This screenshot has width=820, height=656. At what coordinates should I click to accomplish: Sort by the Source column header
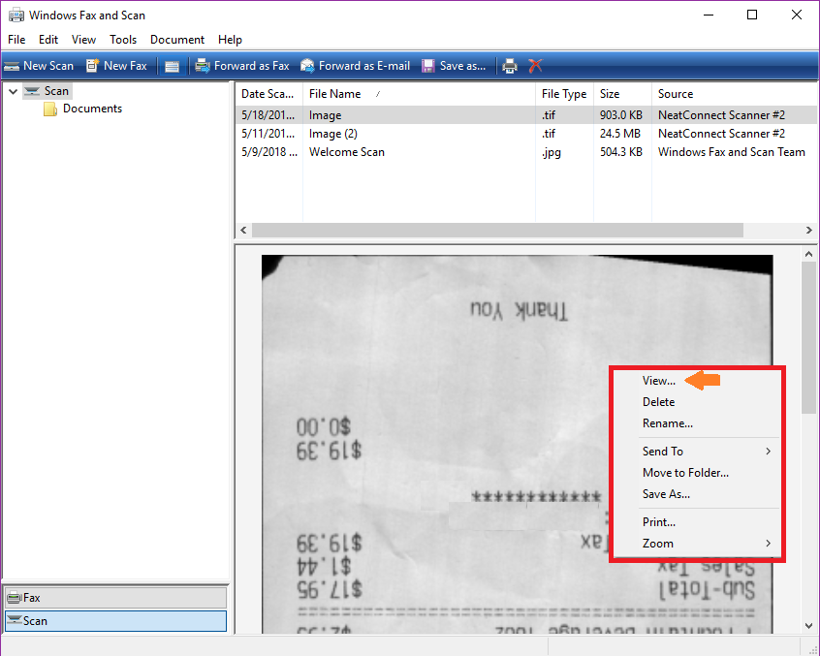pos(735,94)
